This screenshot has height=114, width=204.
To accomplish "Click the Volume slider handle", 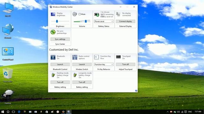I will (86, 21).
